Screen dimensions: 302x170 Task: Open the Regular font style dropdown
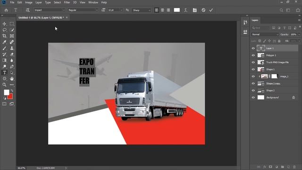(x=97, y=10)
